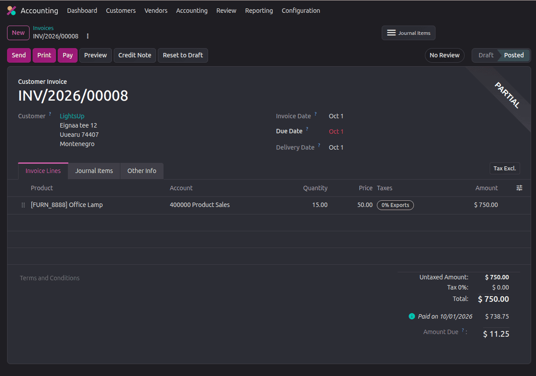Click the Amount Due value $ 11.25
Screen dimensions: 536x376
496,334
